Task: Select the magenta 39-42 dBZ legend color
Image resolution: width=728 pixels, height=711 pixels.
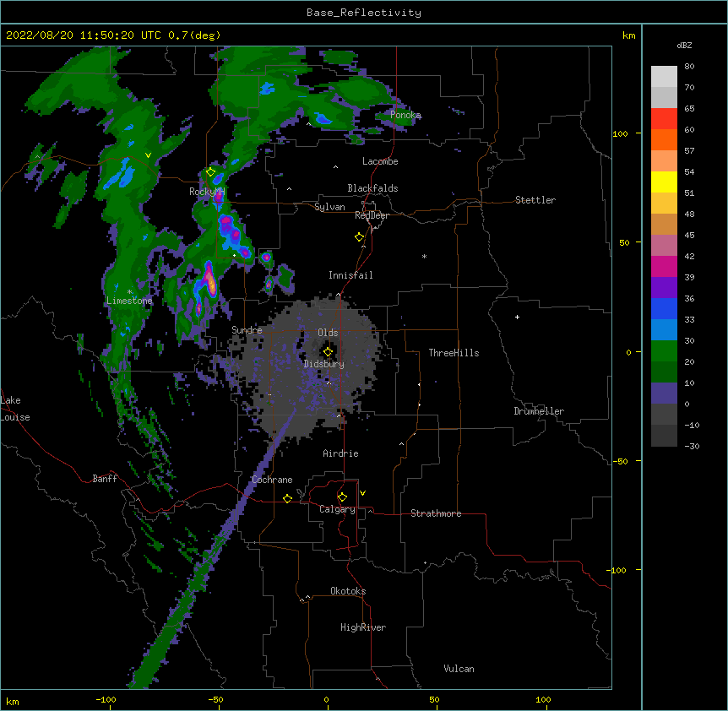Action: click(x=664, y=266)
